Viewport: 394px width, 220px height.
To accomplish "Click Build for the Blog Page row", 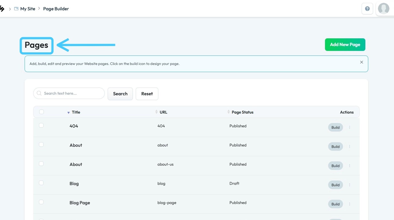I will [336, 204].
